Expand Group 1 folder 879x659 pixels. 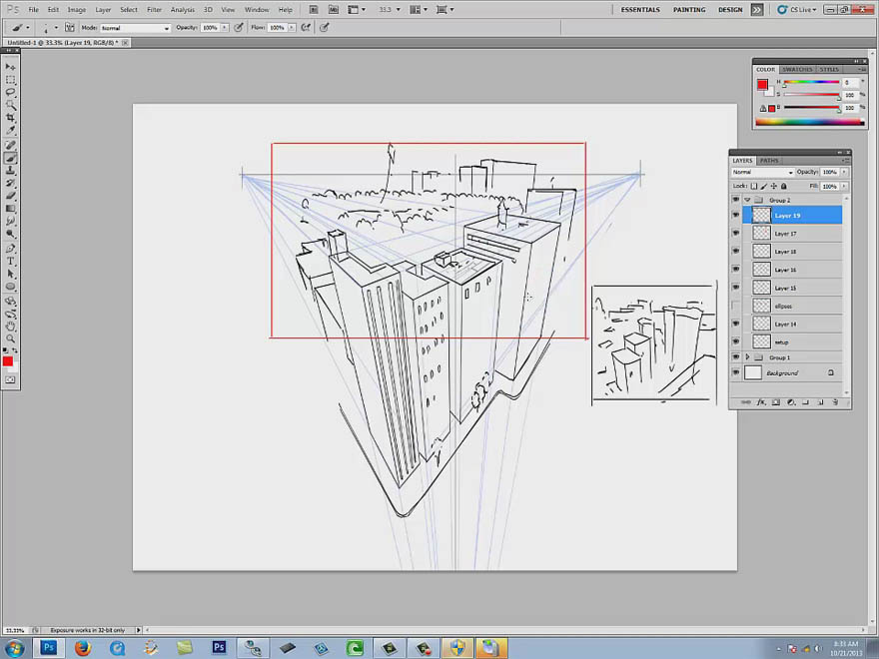coord(747,357)
